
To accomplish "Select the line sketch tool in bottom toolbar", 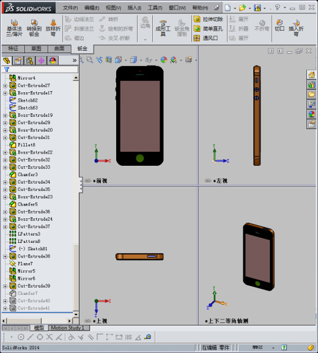I will pyautogui.click(x=31, y=337).
